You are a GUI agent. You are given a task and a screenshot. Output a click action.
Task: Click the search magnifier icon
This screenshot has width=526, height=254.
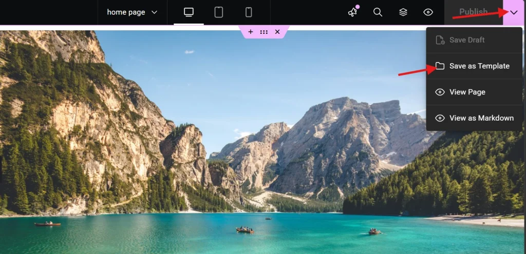pos(378,12)
